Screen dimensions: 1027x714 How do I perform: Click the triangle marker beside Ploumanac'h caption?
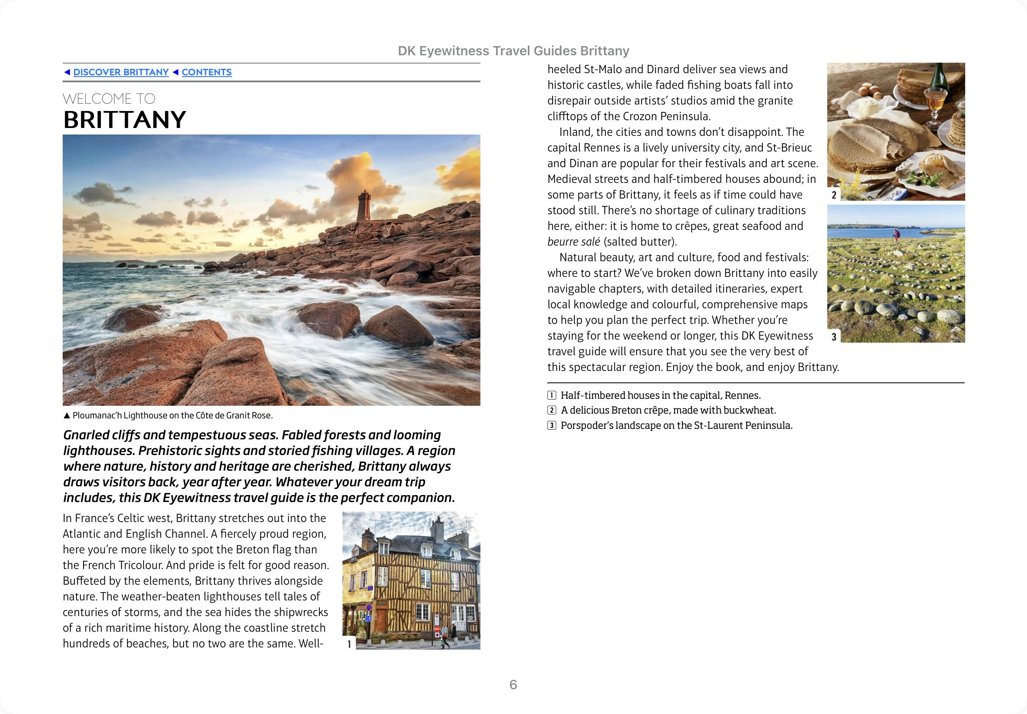pos(67,416)
